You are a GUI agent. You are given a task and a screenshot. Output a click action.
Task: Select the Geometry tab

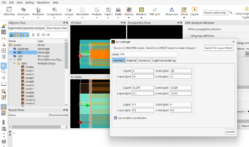coord(119,61)
